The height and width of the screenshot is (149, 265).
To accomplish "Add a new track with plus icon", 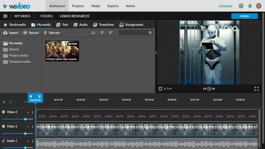I will click(4, 102).
